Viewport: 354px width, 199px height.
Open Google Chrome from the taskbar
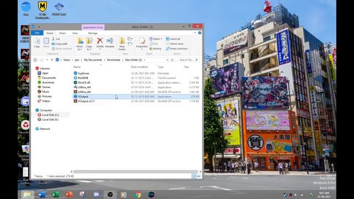coord(138,195)
